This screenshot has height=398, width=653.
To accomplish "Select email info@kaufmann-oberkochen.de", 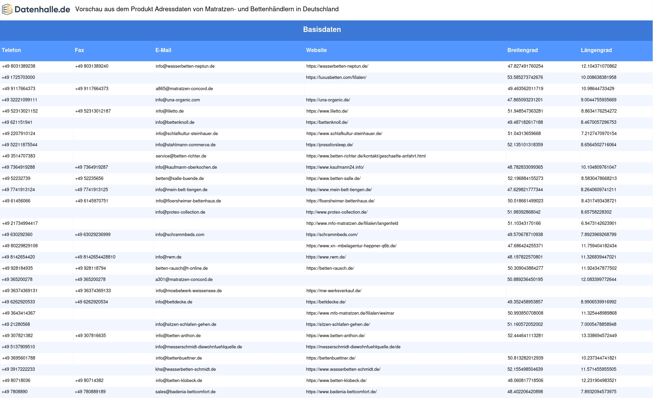I will 186,167.
